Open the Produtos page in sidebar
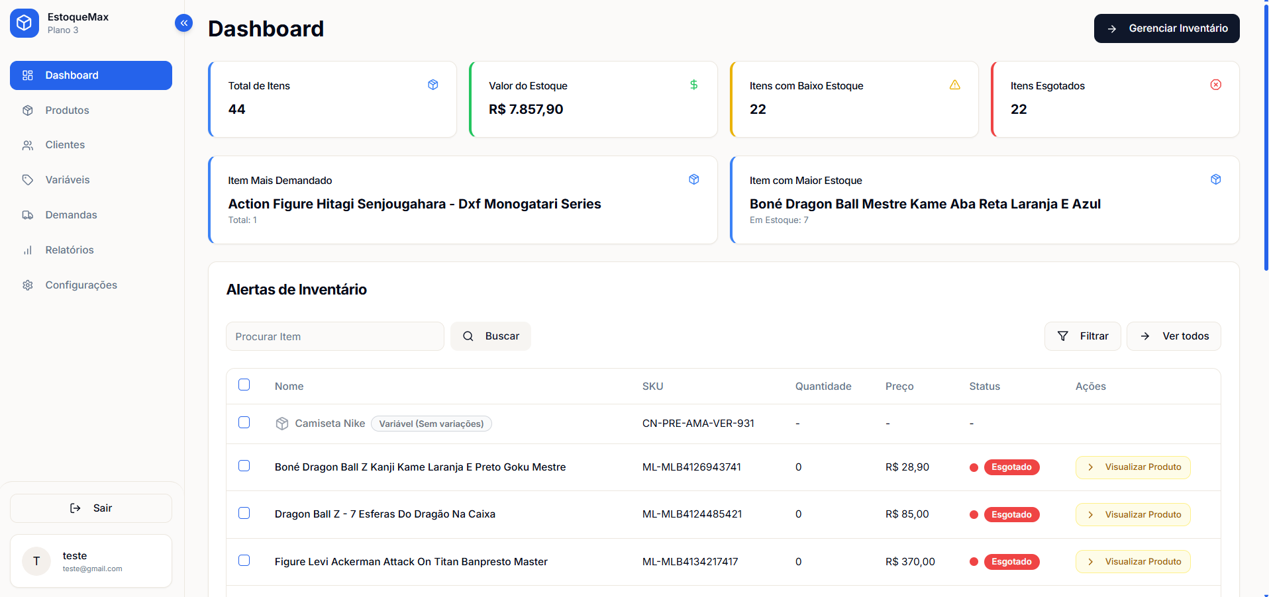 point(67,111)
